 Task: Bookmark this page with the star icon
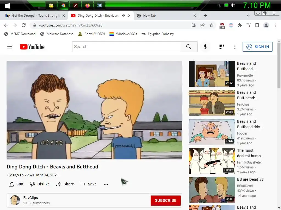pos(211,25)
